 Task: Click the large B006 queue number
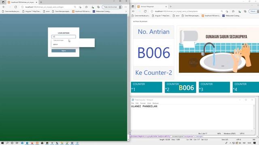(x=154, y=53)
